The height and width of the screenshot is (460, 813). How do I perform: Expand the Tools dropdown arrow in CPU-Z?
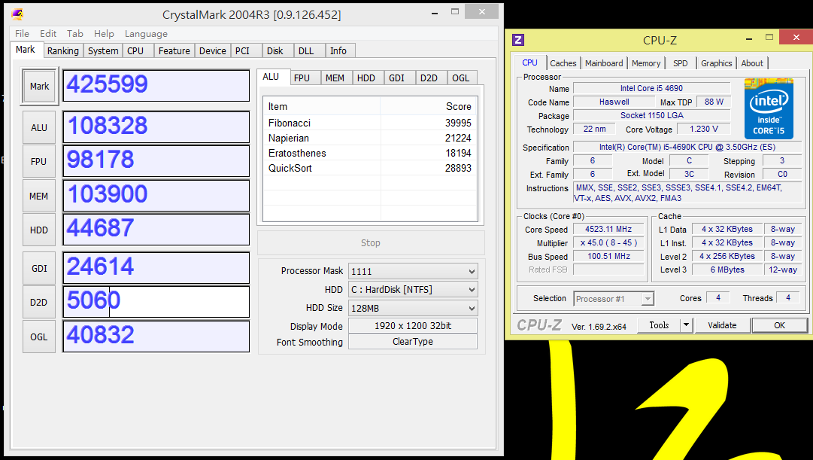(x=686, y=325)
